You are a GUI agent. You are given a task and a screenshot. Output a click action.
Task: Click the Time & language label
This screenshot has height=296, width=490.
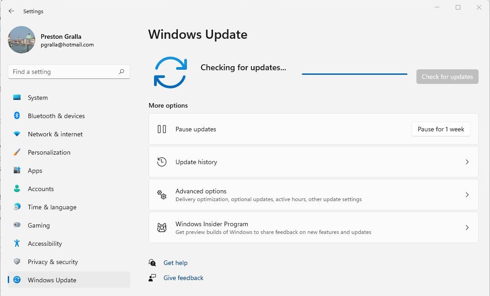(52, 207)
